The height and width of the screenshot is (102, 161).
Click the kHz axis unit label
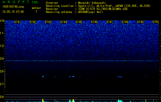tap(2, 21)
